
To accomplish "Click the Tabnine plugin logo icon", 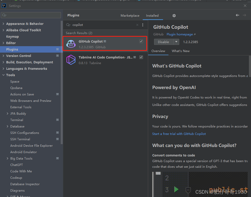I will (71, 60).
